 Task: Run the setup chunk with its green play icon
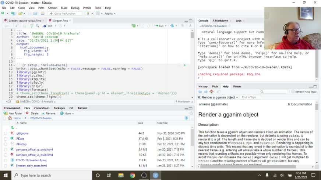coord(185,65)
